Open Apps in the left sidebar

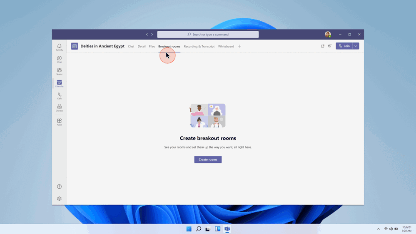point(59,122)
